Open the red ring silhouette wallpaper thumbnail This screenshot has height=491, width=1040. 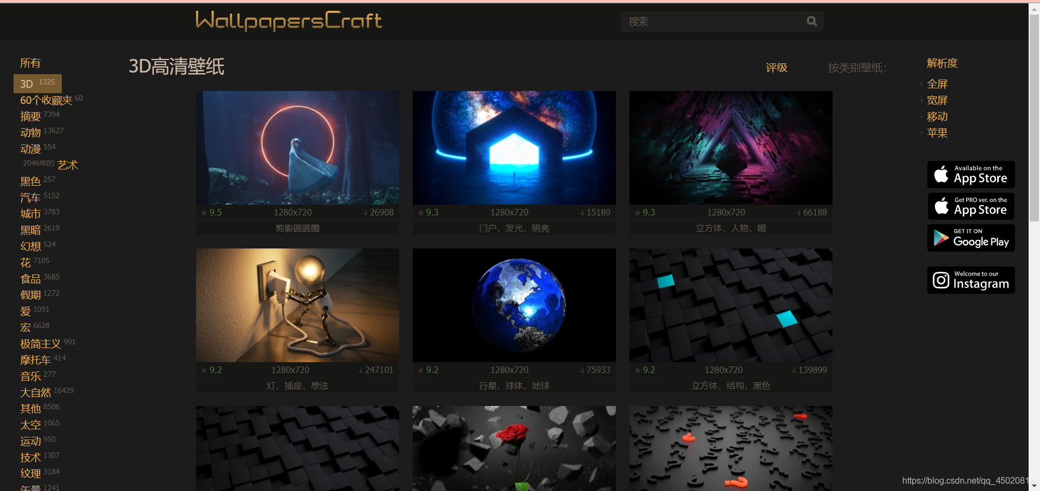click(297, 147)
